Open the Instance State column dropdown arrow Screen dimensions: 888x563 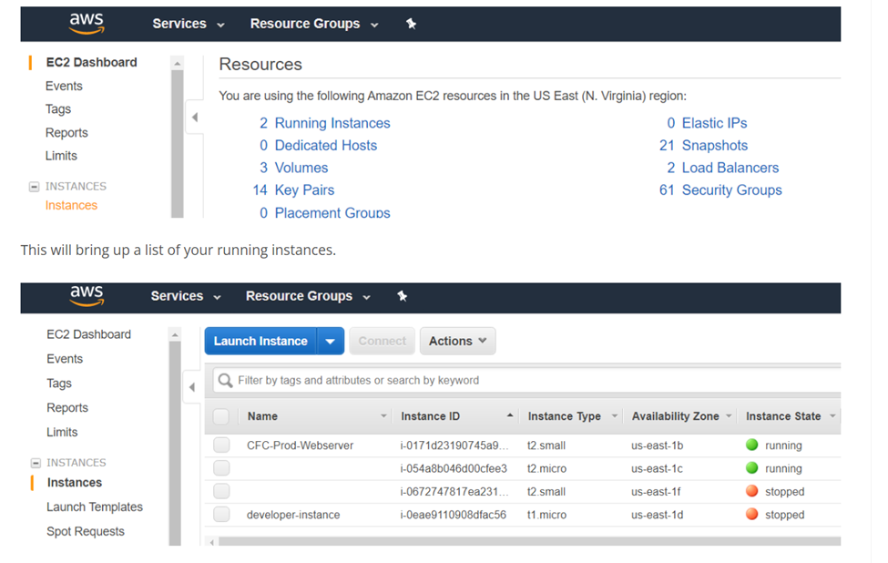pos(832,415)
